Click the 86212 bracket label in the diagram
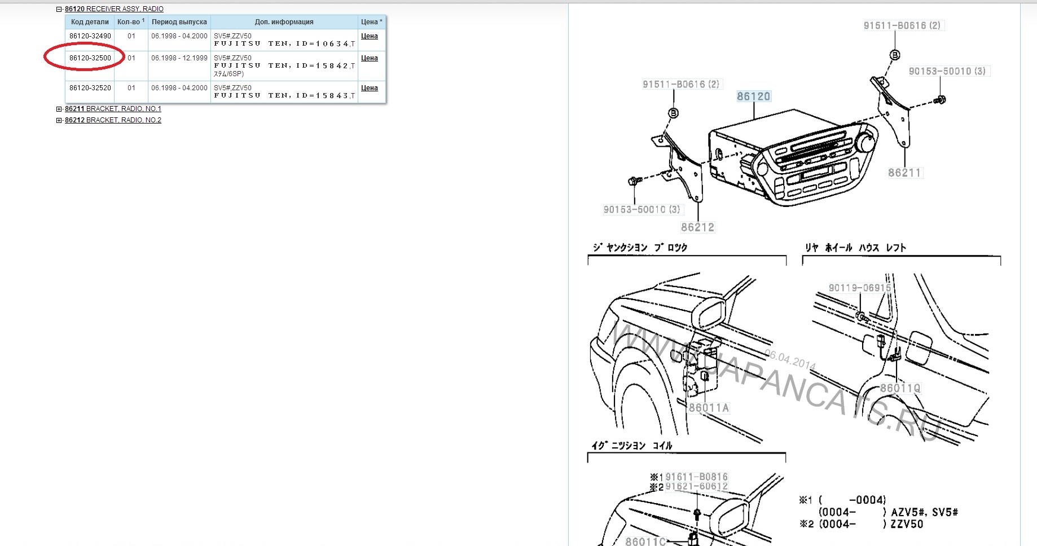 697,227
